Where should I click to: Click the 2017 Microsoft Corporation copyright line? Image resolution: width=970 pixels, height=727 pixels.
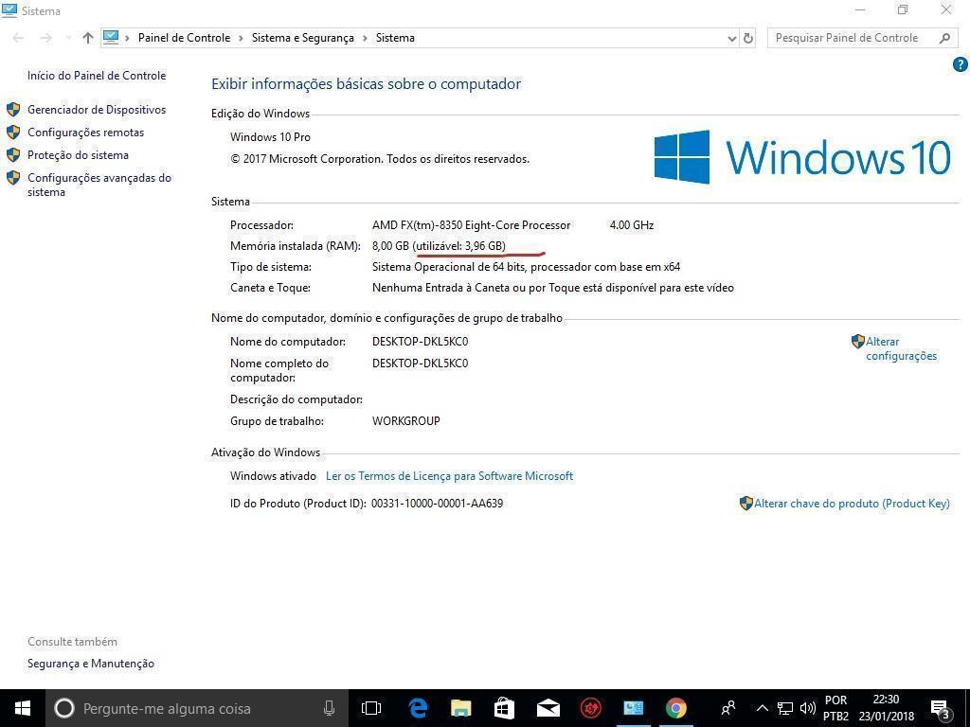(x=380, y=159)
